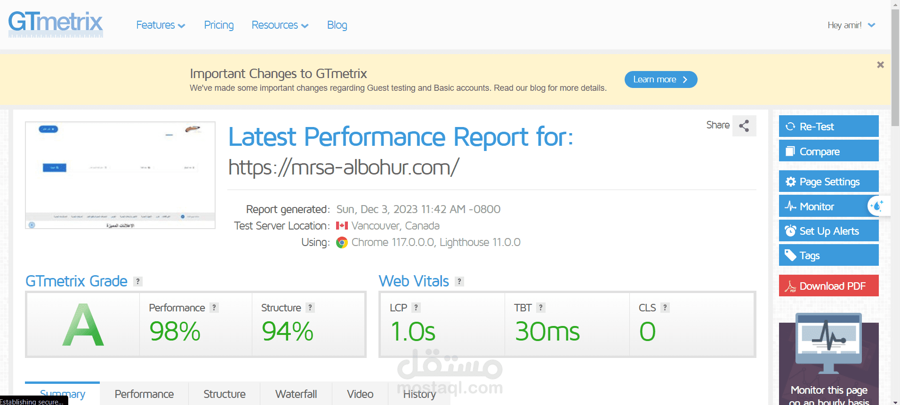Expand the Resources dropdown menu

pyautogui.click(x=280, y=25)
